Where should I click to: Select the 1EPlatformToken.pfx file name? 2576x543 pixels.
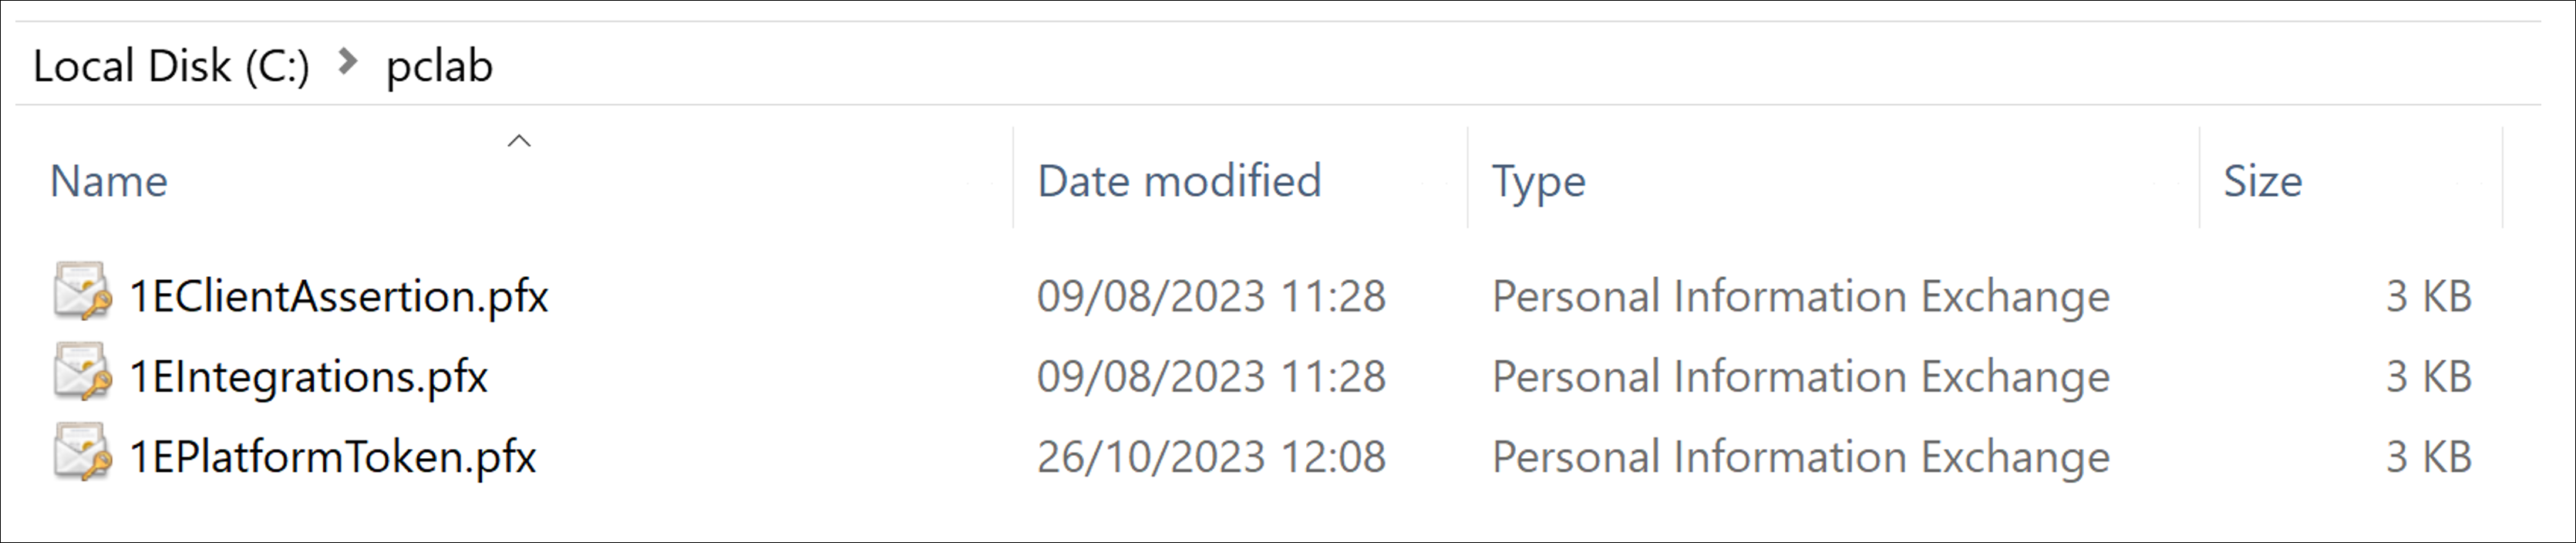pos(332,457)
